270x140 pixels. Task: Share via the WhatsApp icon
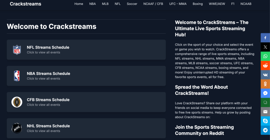[265, 56]
